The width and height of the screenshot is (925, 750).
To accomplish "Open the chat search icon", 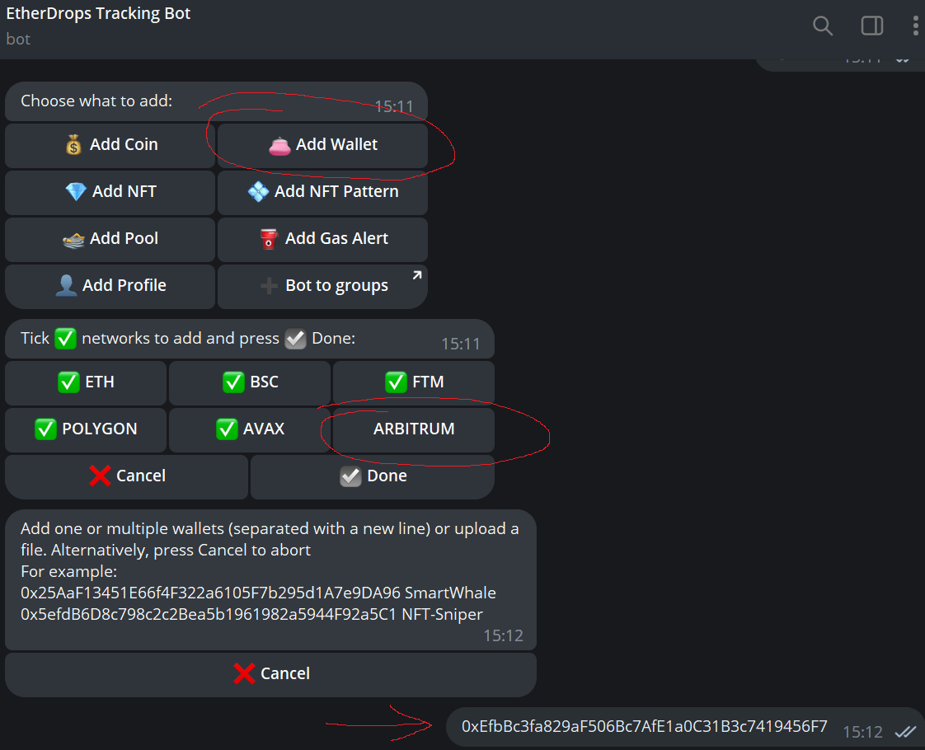I will (x=822, y=26).
